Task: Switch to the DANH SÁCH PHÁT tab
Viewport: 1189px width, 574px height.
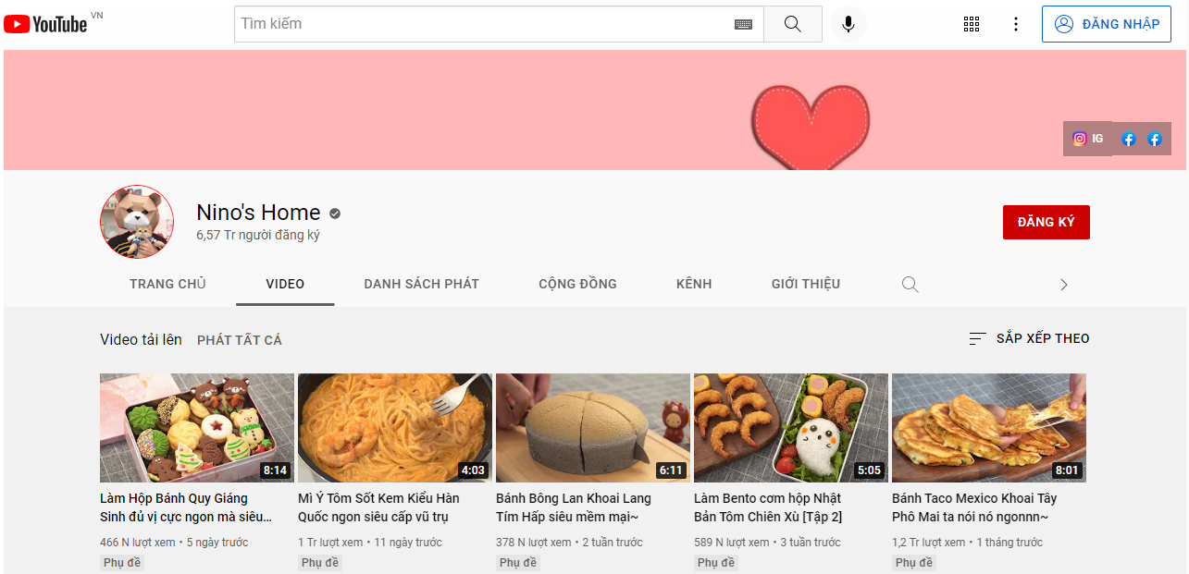Action: (421, 284)
